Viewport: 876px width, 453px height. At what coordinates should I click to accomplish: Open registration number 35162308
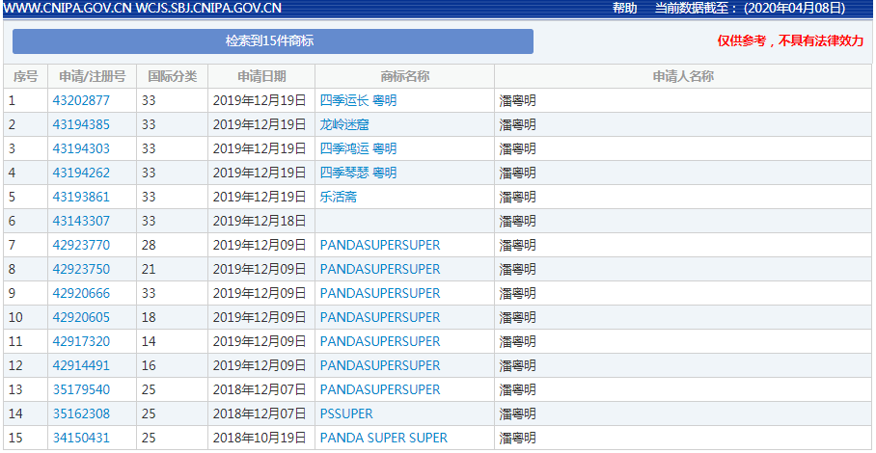[81, 413]
